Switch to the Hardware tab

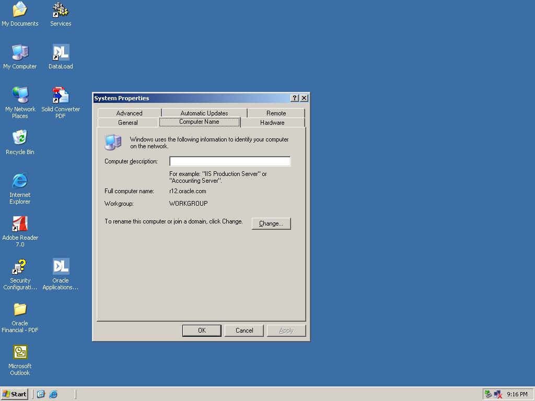pyautogui.click(x=272, y=122)
